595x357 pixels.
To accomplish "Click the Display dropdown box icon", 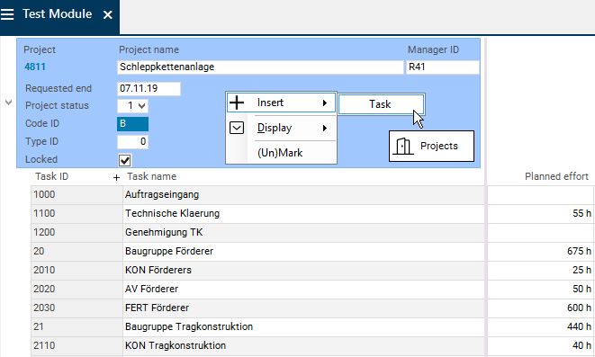I will (x=237, y=128).
